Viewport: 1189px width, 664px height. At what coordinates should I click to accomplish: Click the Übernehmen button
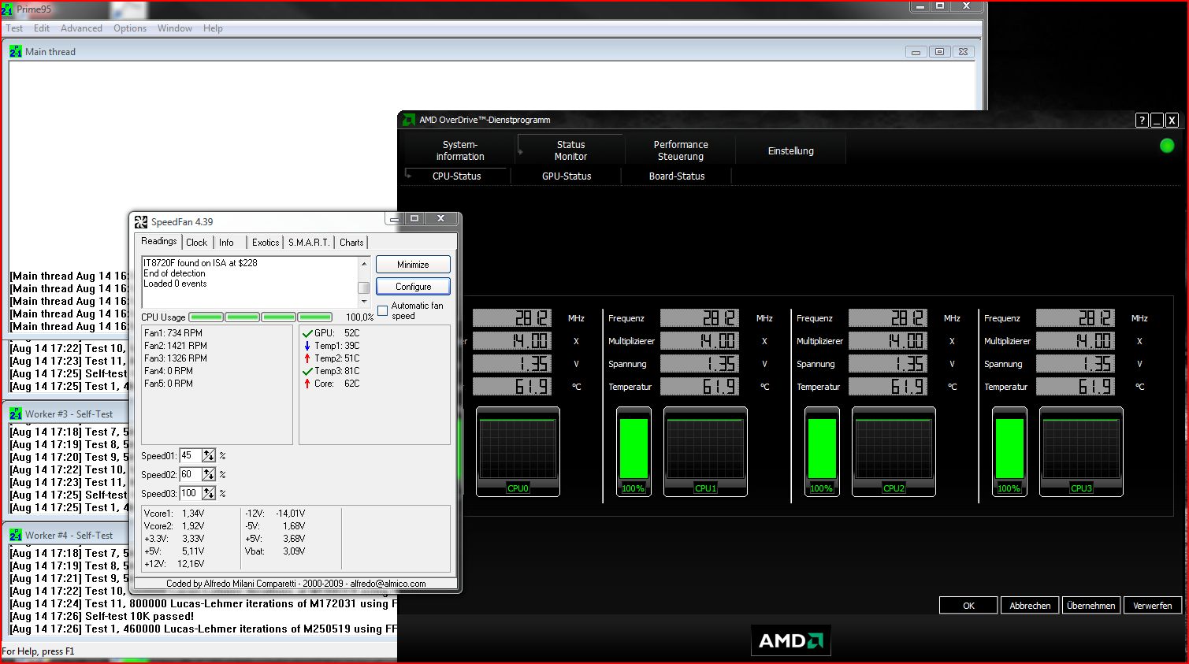[x=1091, y=606]
